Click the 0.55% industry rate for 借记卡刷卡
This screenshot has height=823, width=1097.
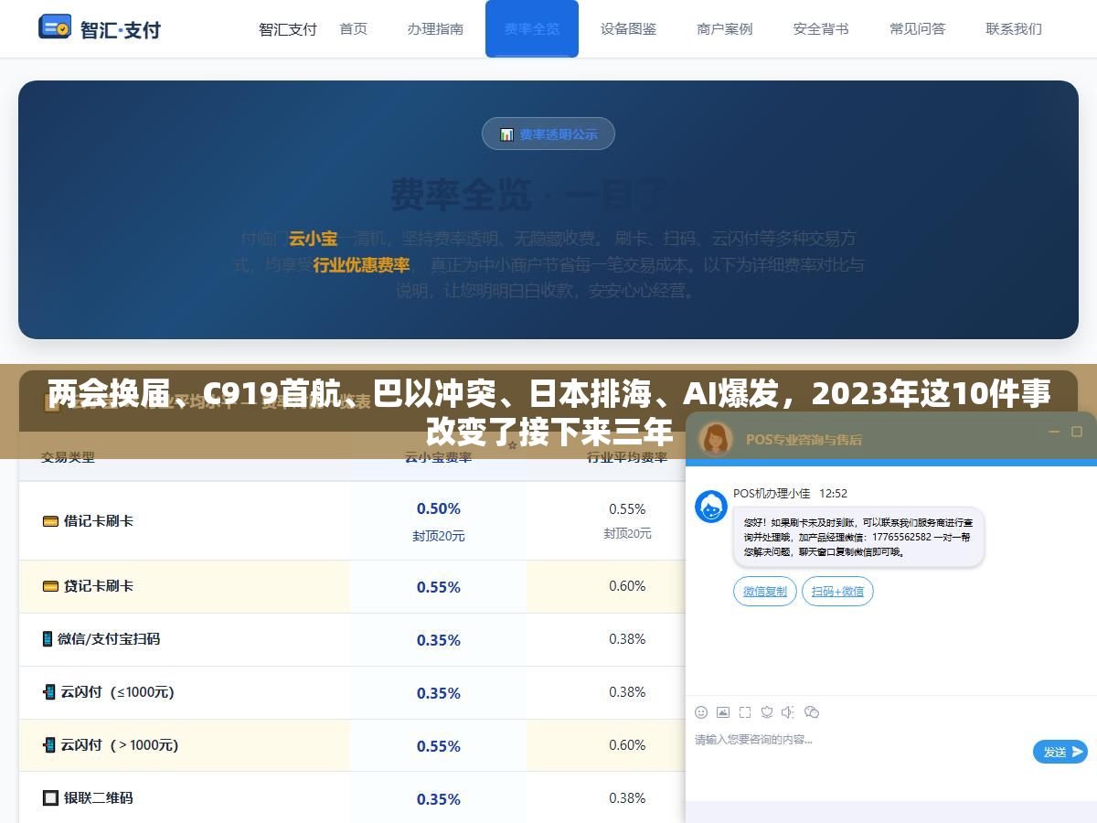pyautogui.click(x=628, y=509)
